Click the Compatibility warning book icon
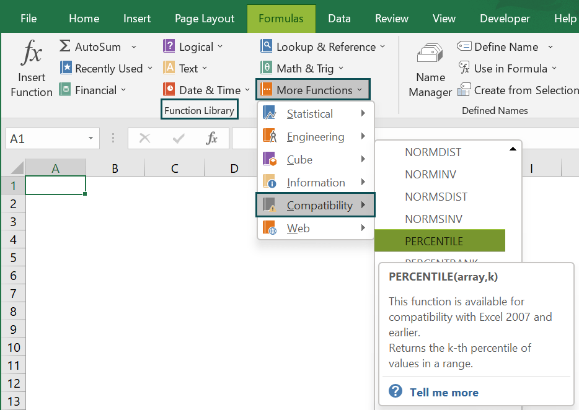Screen dimensions: 579x410 [x=269, y=204]
